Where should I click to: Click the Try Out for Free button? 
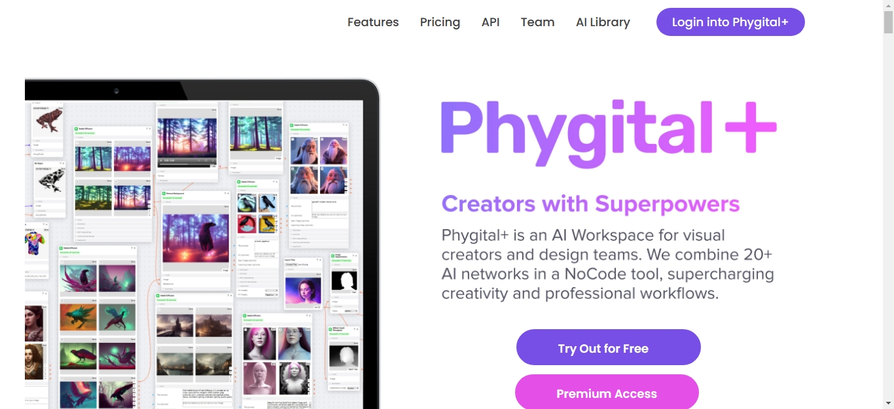pos(608,347)
